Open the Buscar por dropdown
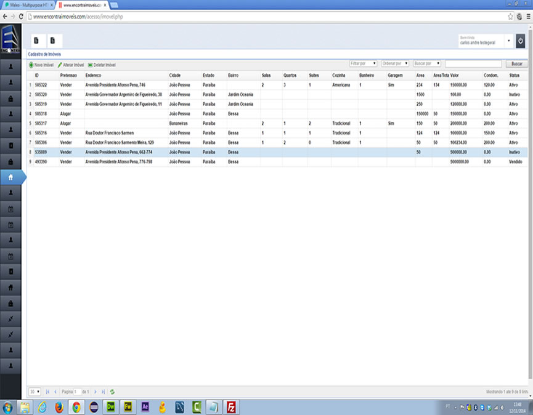The image size is (533, 415). pyautogui.click(x=427, y=63)
